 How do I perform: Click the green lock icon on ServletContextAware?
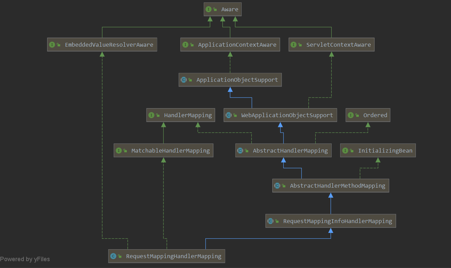click(300, 45)
